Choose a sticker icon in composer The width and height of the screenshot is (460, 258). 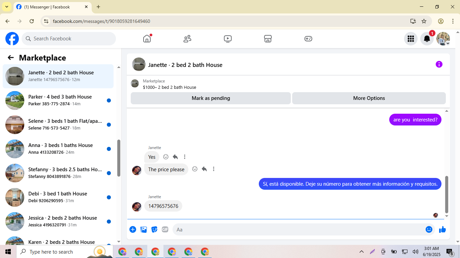tap(154, 229)
